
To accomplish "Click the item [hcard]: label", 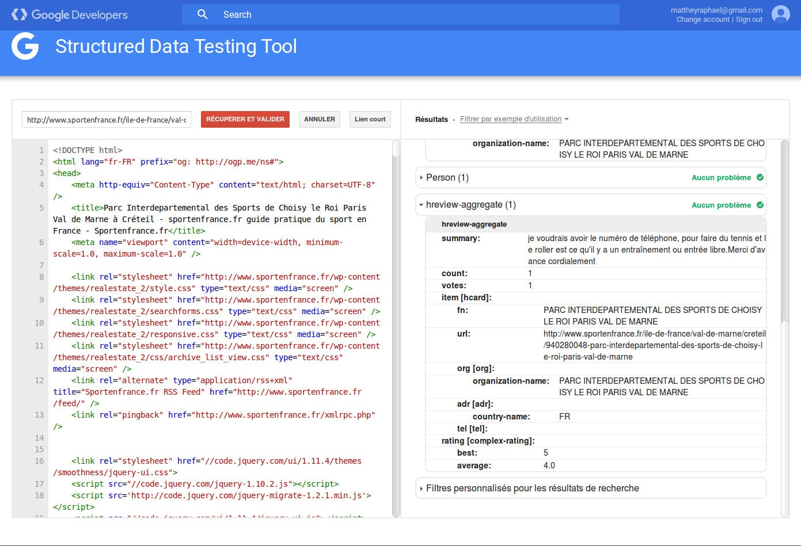I will 466,297.
